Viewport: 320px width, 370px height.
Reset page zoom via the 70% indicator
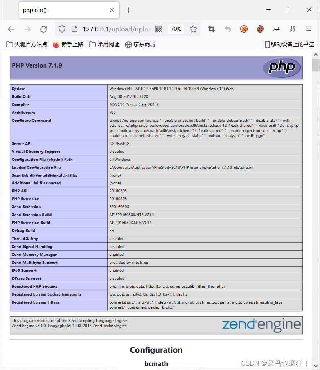click(175, 29)
